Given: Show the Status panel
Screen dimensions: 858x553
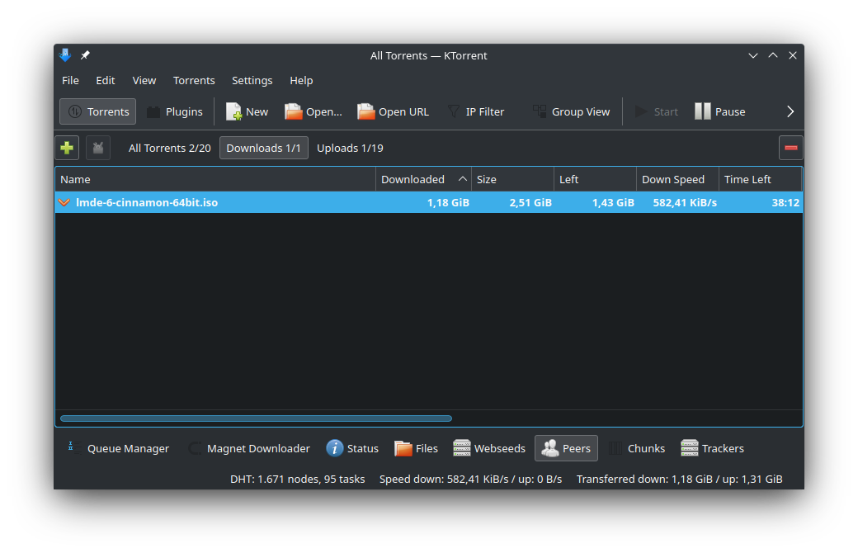Looking at the screenshot, I should click(352, 448).
